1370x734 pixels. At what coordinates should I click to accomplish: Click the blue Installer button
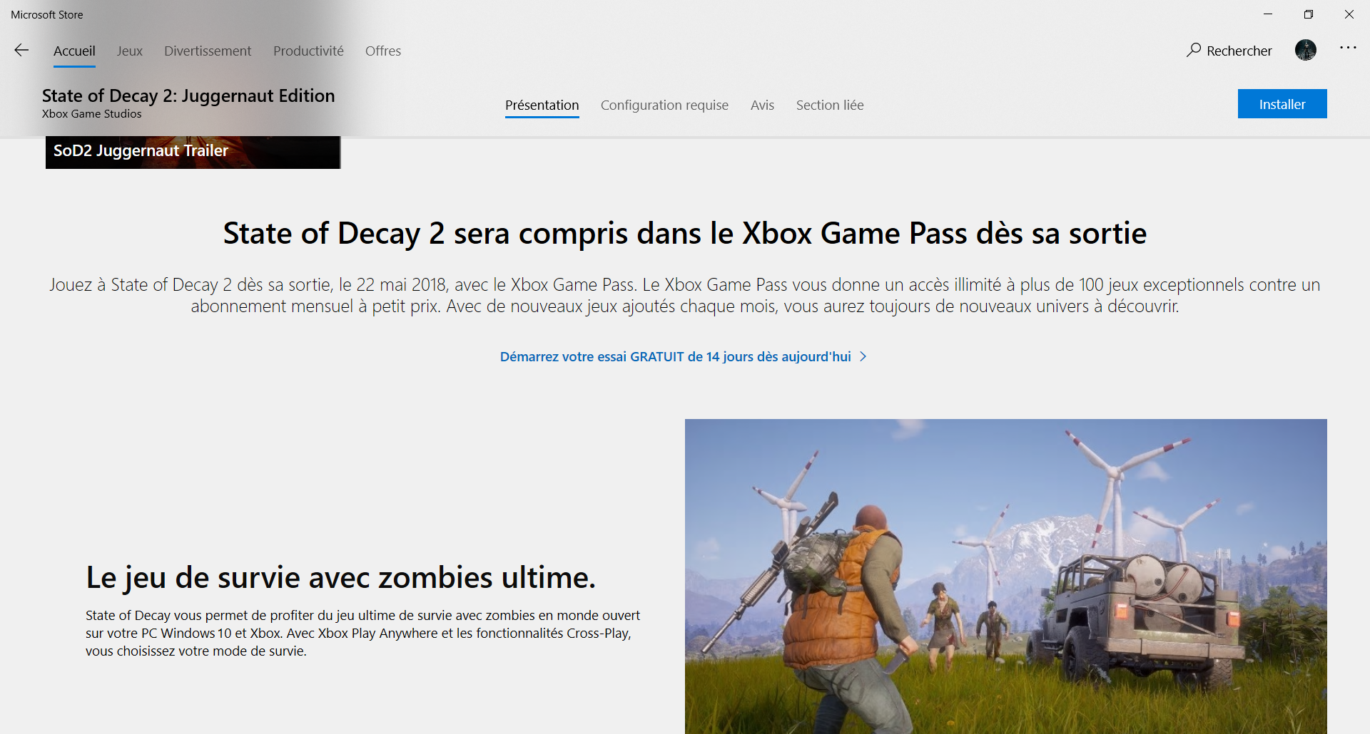[1282, 104]
